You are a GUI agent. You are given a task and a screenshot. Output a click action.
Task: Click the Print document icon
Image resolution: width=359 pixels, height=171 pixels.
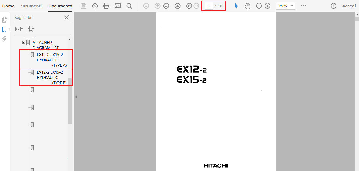click(106, 6)
